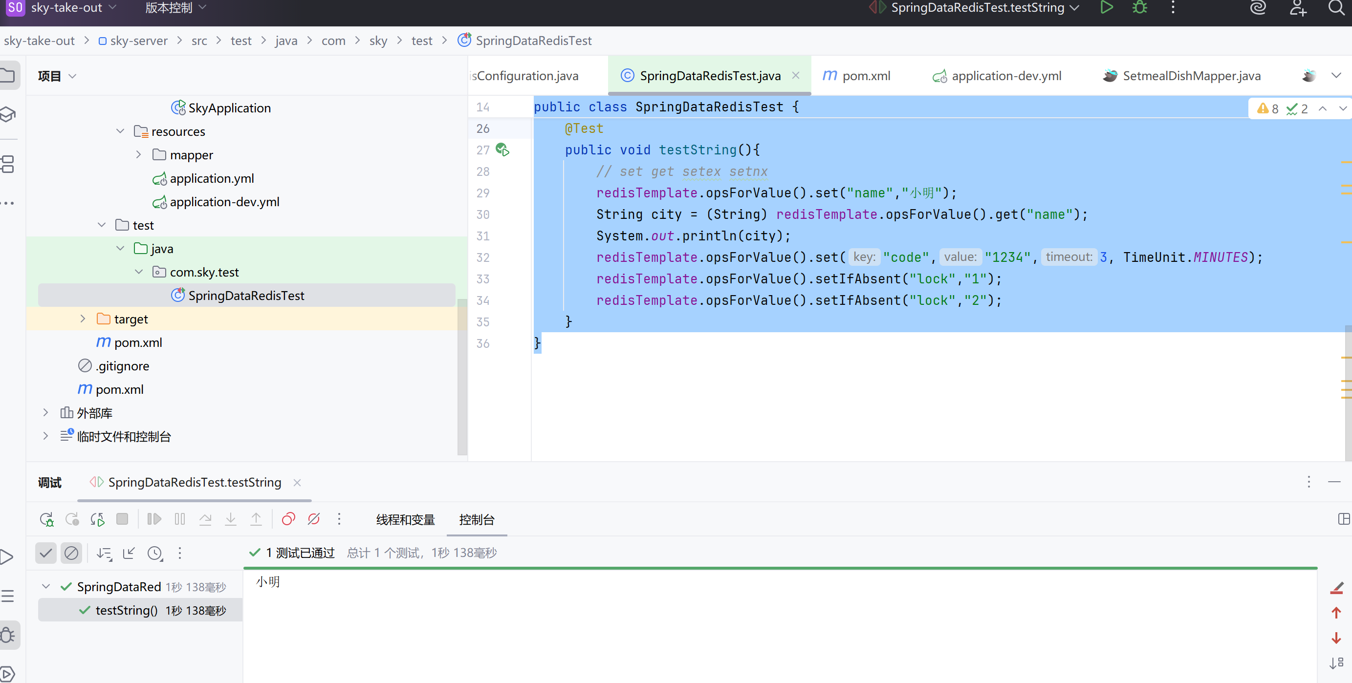Open debug panel options three dots

[x=1309, y=482]
